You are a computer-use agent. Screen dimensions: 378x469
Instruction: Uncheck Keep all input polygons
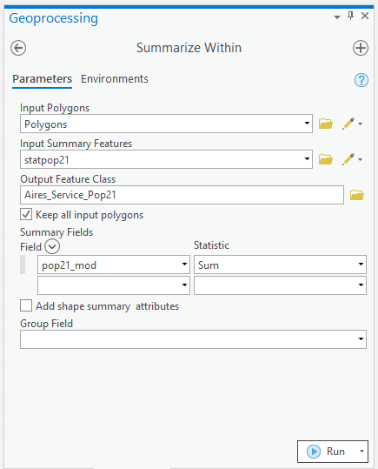(x=26, y=214)
